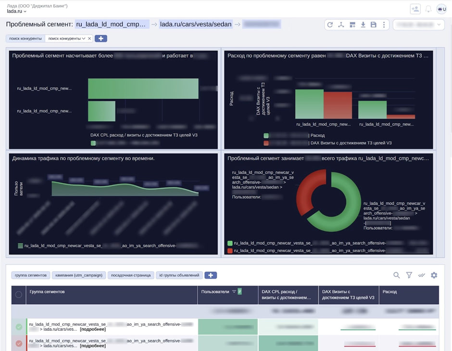This screenshot has height=351, width=452.
Task: Click the plus button next to filter chips
Action: pyautogui.click(x=101, y=39)
